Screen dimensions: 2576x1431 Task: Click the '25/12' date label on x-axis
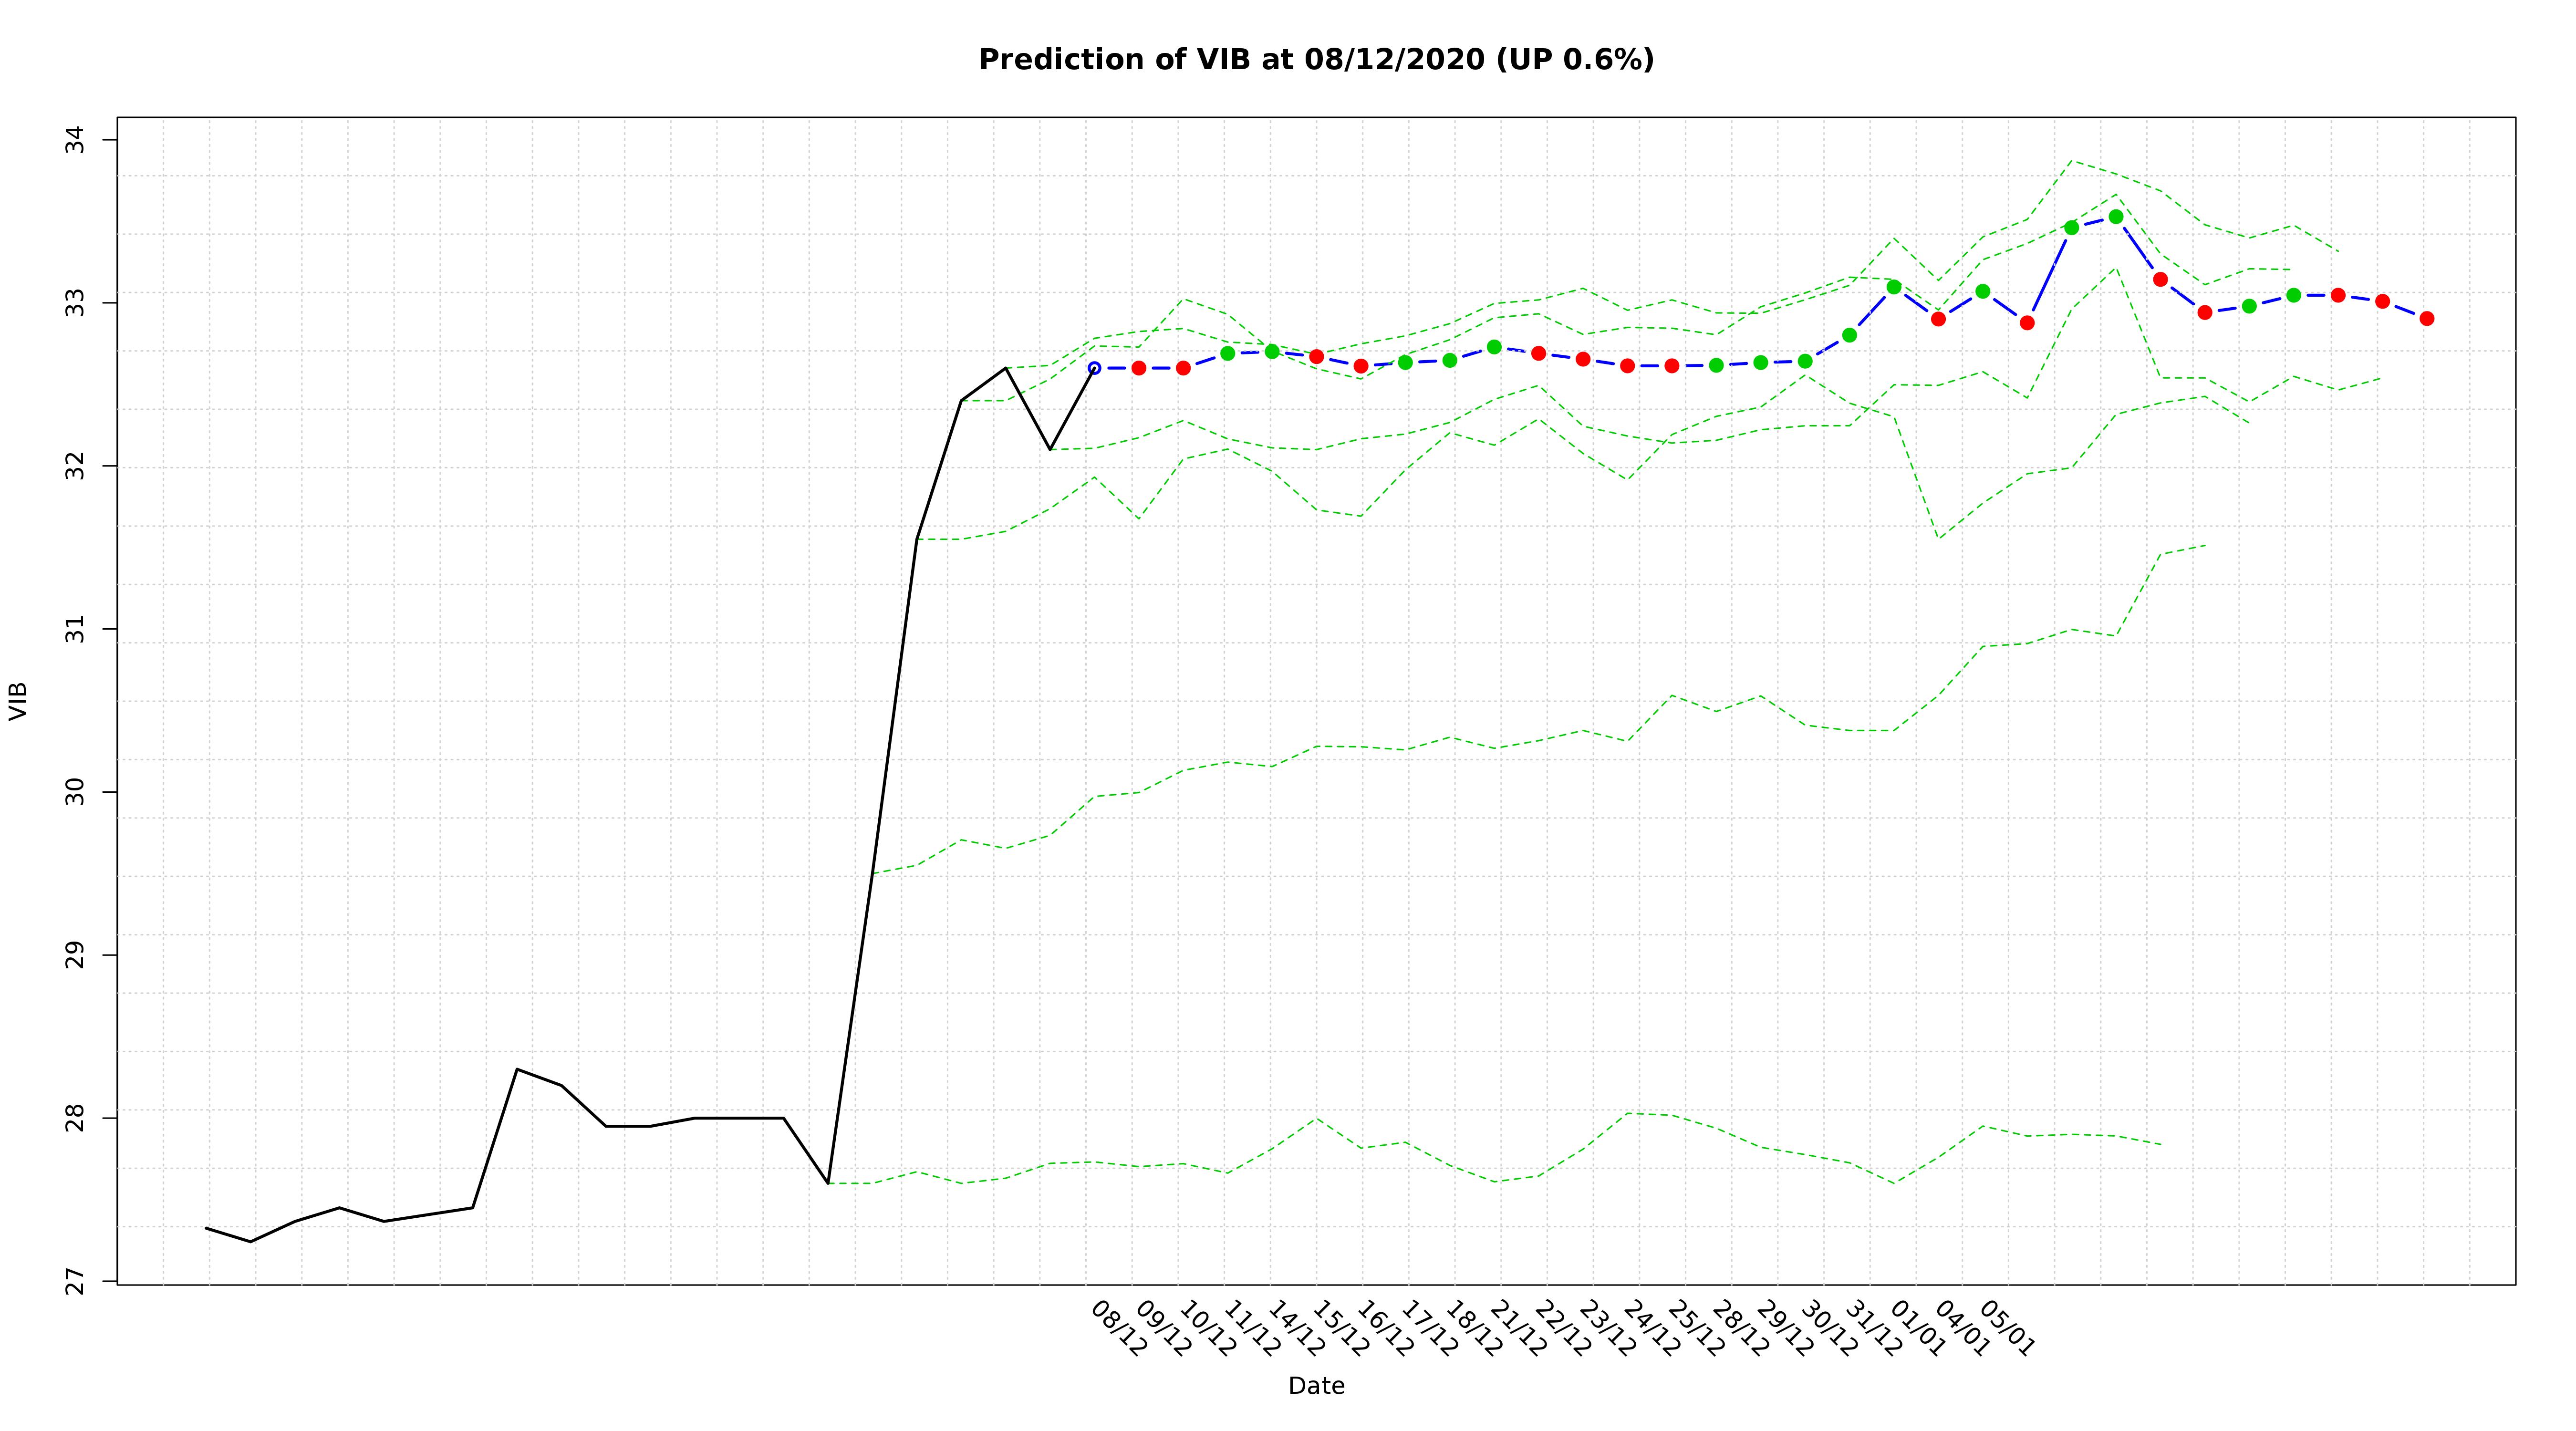click(1696, 1328)
